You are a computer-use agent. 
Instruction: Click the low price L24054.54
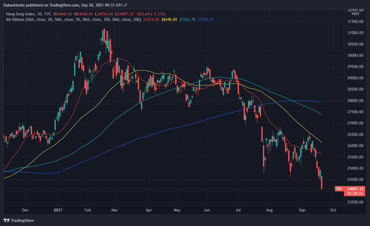104,14
